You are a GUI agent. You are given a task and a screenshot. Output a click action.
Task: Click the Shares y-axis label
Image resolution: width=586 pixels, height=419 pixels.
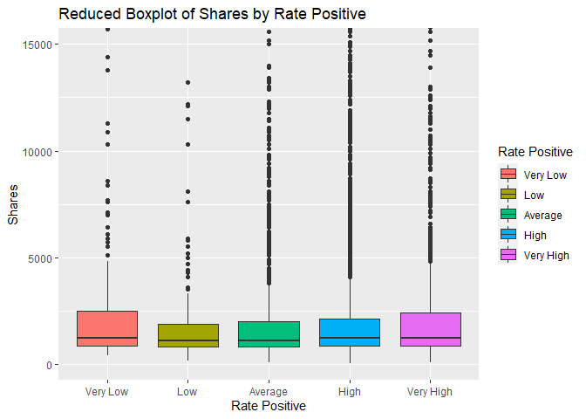point(13,206)
